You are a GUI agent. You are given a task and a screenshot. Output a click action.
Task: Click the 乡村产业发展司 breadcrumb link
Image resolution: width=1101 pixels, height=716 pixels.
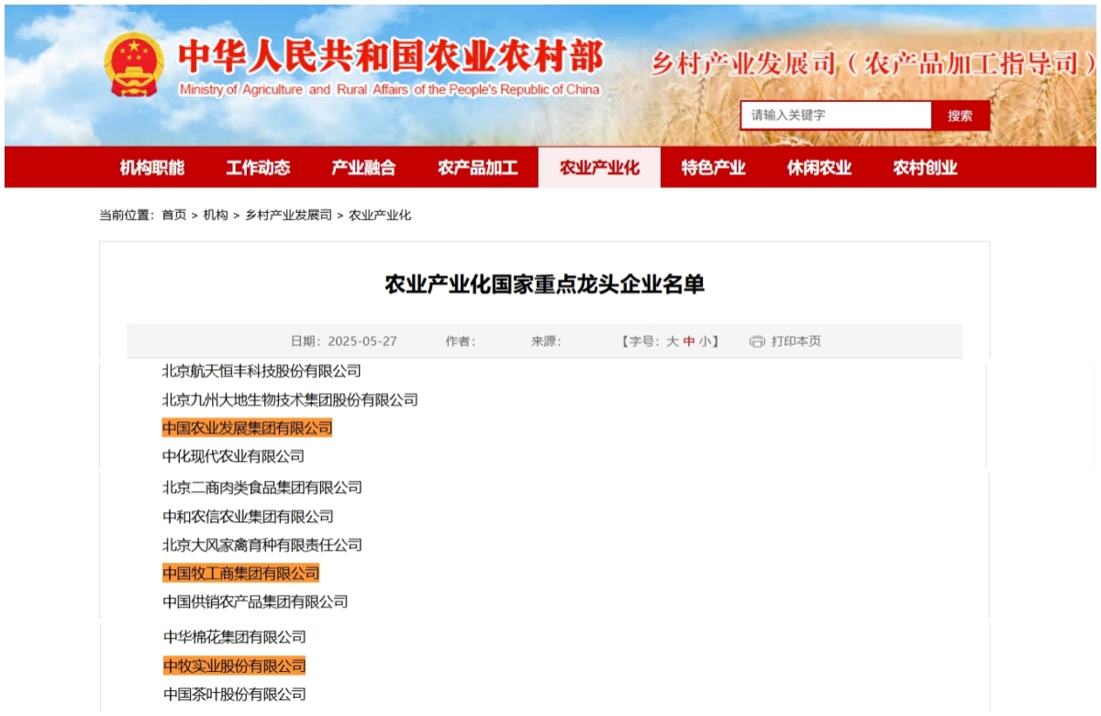(x=288, y=215)
